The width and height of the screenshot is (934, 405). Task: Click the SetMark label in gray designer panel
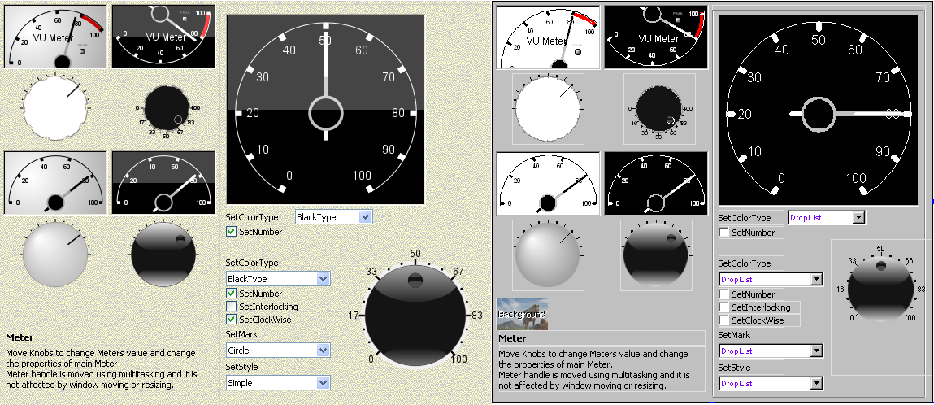tap(736, 335)
